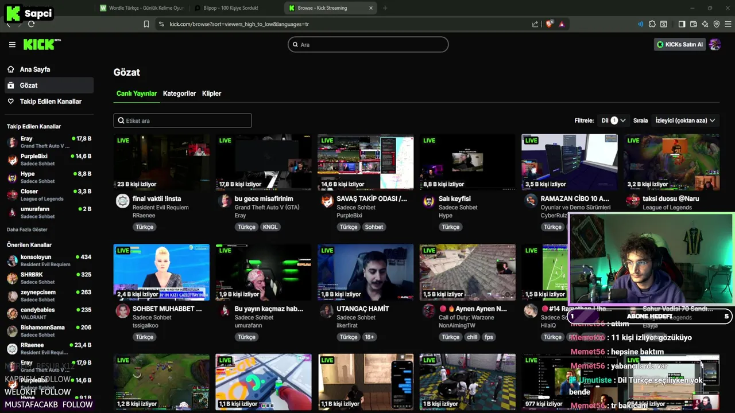Screen dimensions: 735x413
Task: Open the Bu yayın kaçmaz hab... stream thumbnail
Action: pos(264,272)
